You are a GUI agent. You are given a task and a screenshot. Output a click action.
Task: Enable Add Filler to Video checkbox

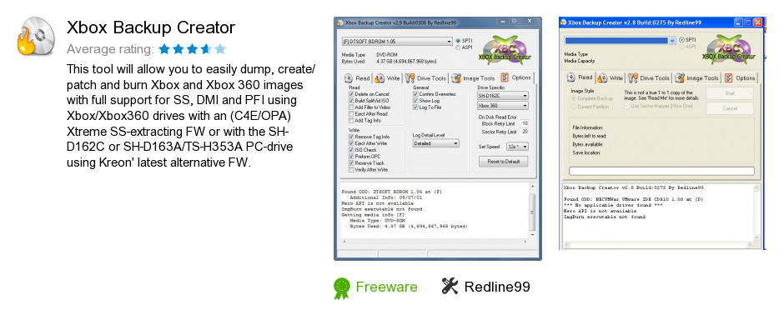[x=351, y=107]
